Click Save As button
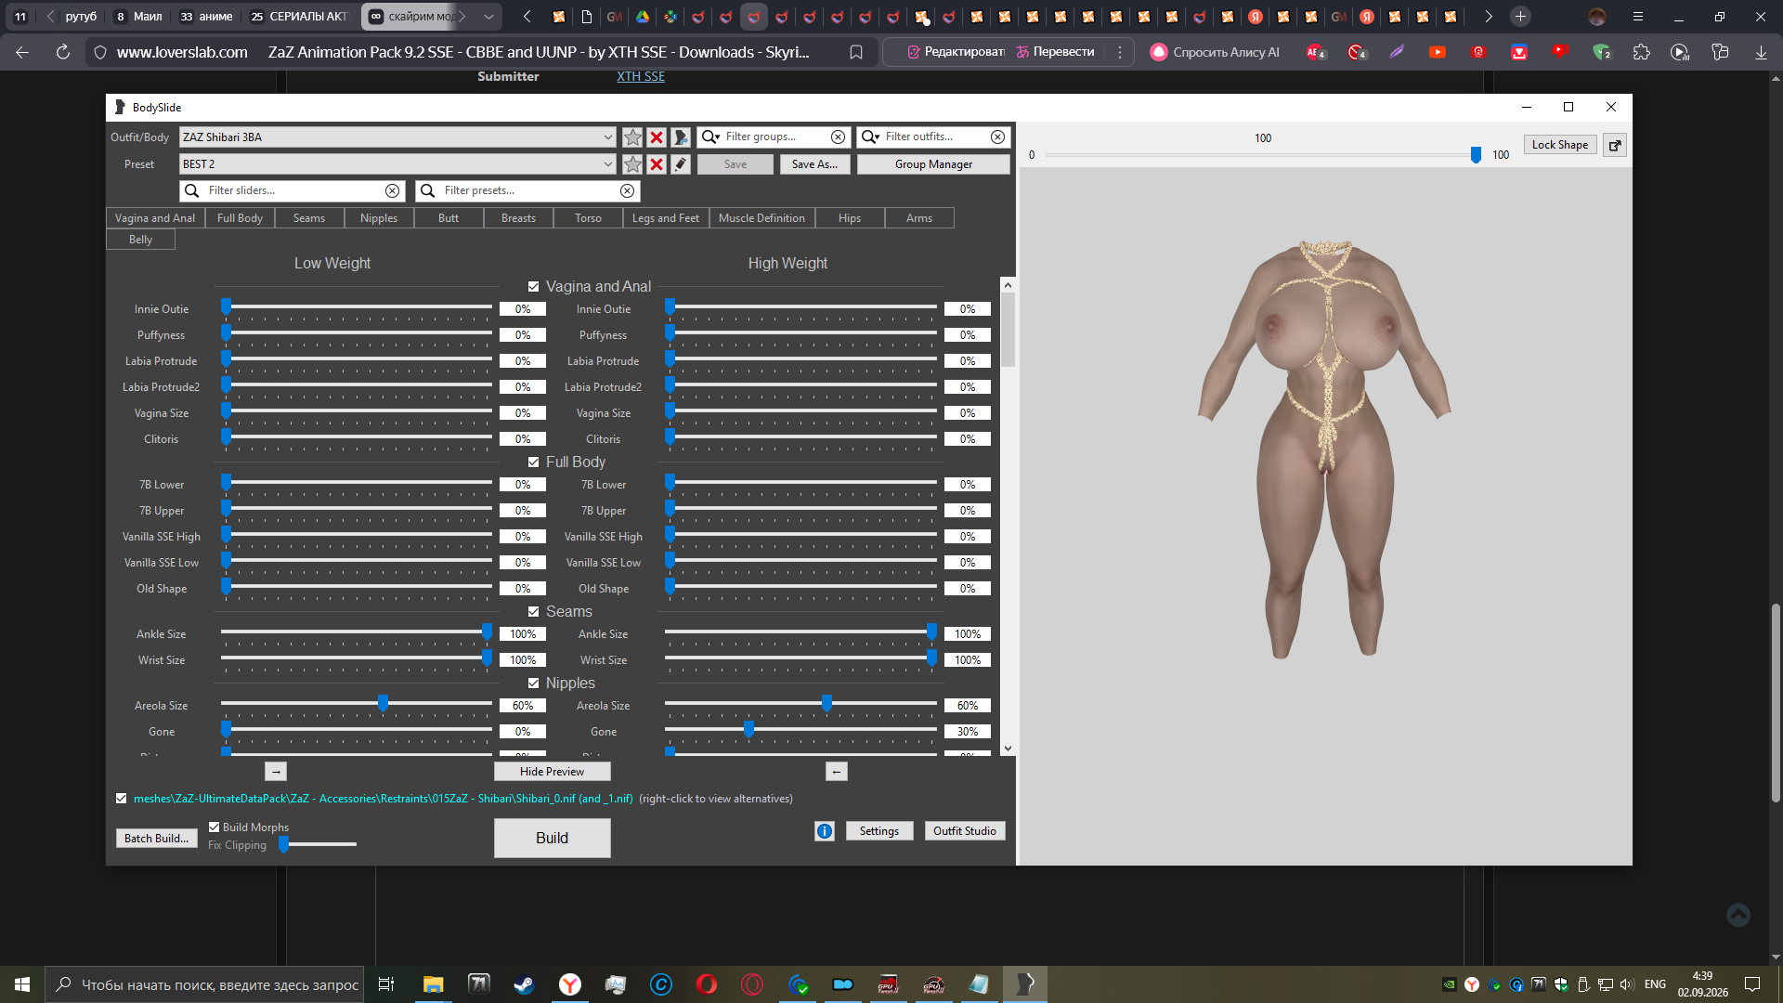Screen dimensions: 1783x1003 814,164
